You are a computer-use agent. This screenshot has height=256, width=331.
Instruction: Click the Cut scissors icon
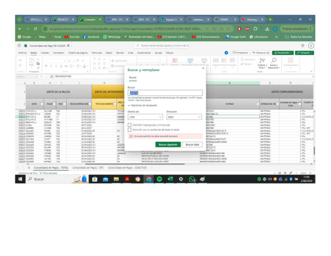click(38, 59)
